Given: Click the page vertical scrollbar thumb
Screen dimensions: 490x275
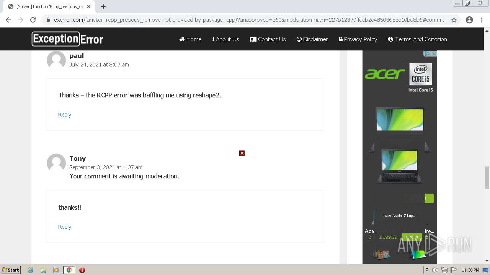Looking at the screenshot, I should [x=487, y=178].
